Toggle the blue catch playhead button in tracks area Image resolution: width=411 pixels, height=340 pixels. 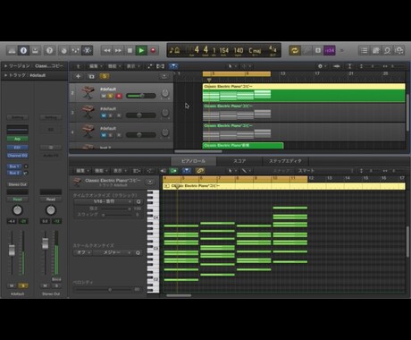click(x=173, y=66)
